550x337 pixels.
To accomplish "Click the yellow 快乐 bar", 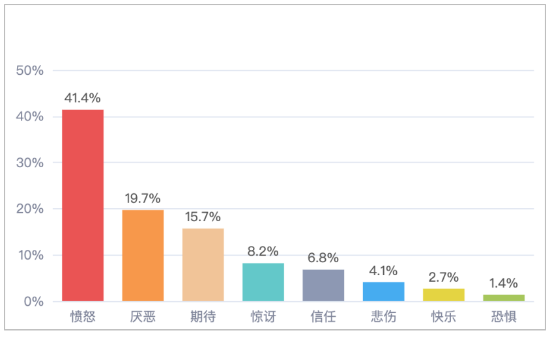I will click(444, 295).
